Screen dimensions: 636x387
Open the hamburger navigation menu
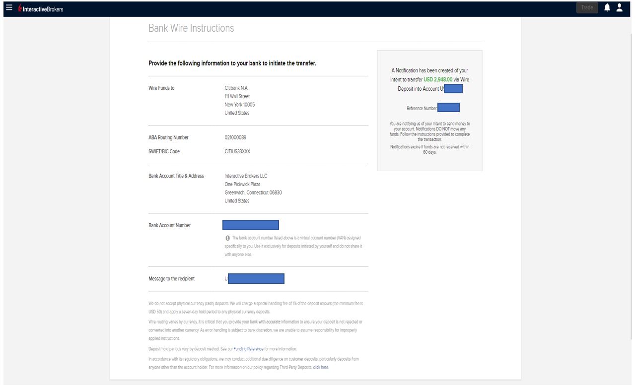point(9,8)
